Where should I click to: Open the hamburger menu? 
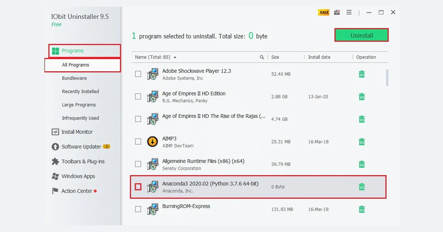[349, 12]
